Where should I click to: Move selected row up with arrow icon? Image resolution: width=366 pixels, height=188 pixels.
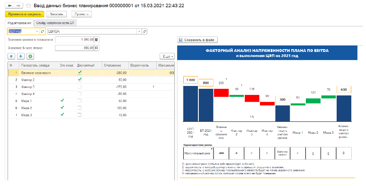[x=12, y=56]
